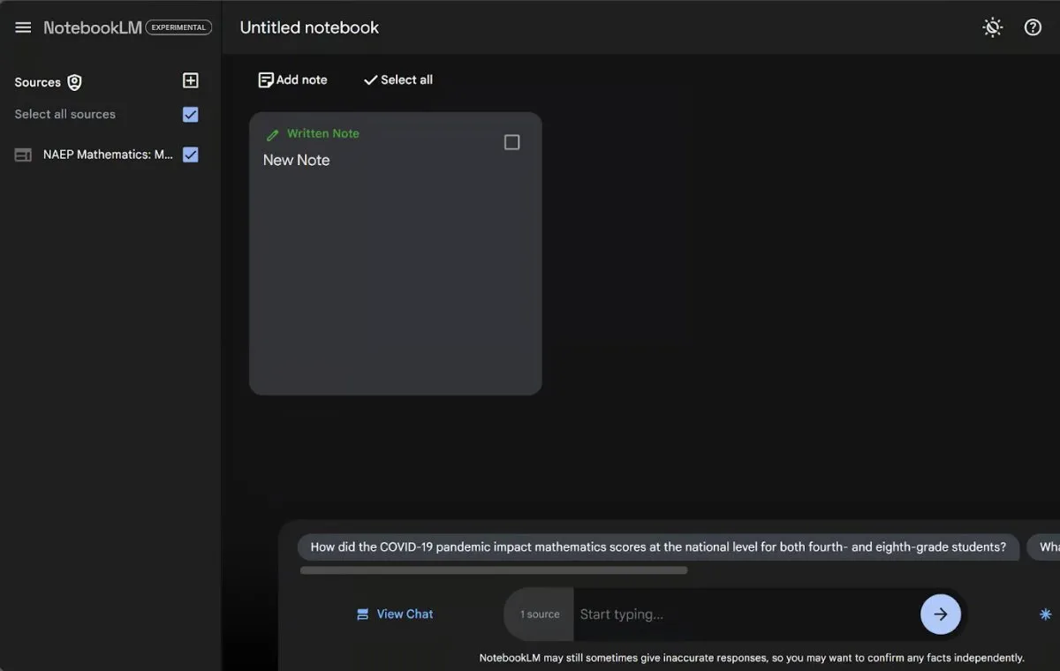Uncheck the NAEP Mathematics source checkbox
Screen dimensions: 1060x671
[190, 155]
